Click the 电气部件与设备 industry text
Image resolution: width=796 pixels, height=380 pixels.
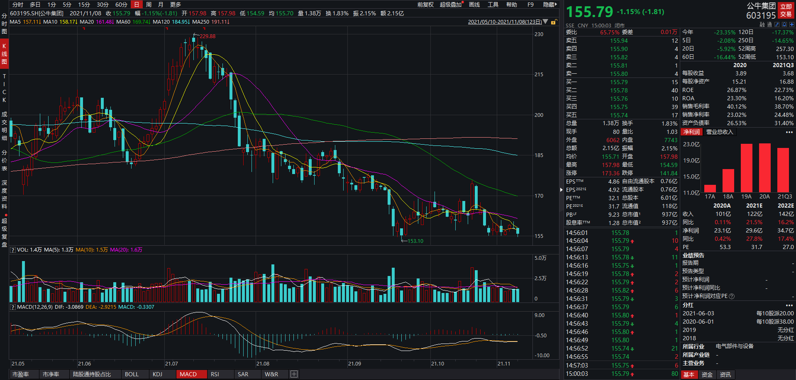click(735, 346)
